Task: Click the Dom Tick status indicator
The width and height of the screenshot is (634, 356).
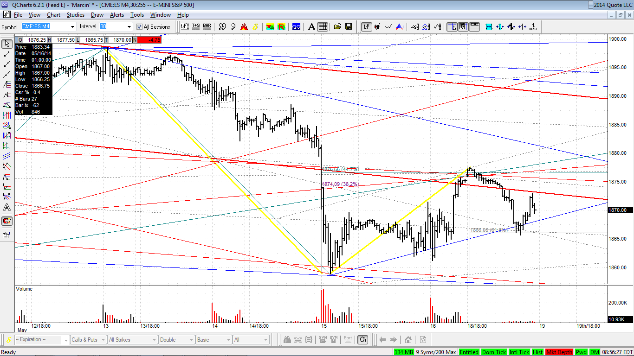Action: pyautogui.click(x=494, y=352)
